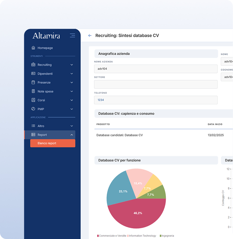This screenshot has width=233, height=239.
Task: Click inside the Telefono input field
Action: [156, 100]
